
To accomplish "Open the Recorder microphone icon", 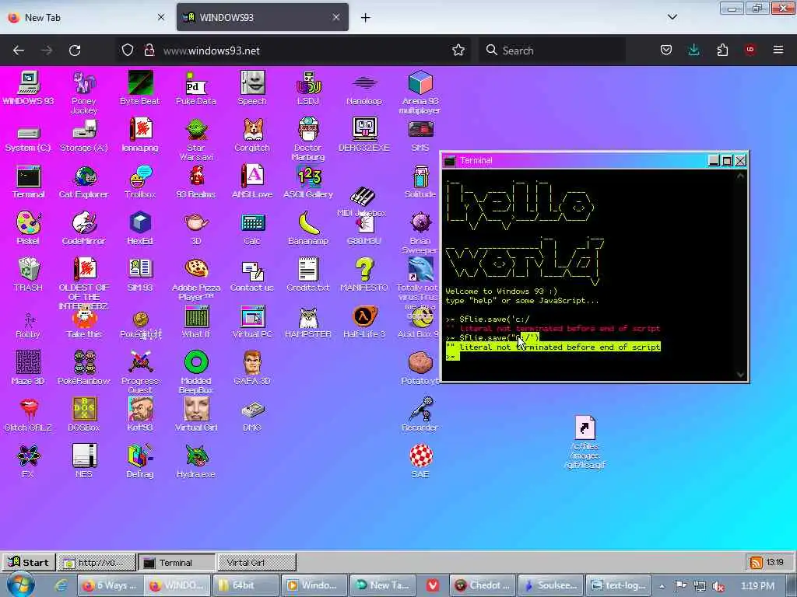I will pyautogui.click(x=420, y=414).
